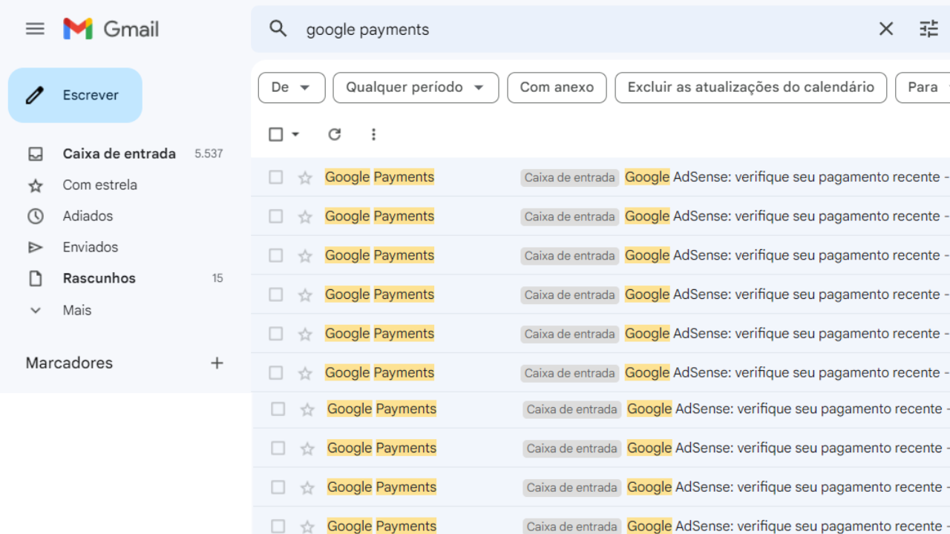Open the Rascunhos folder
This screenshot has width=950, height=534.
click(99, 278)
